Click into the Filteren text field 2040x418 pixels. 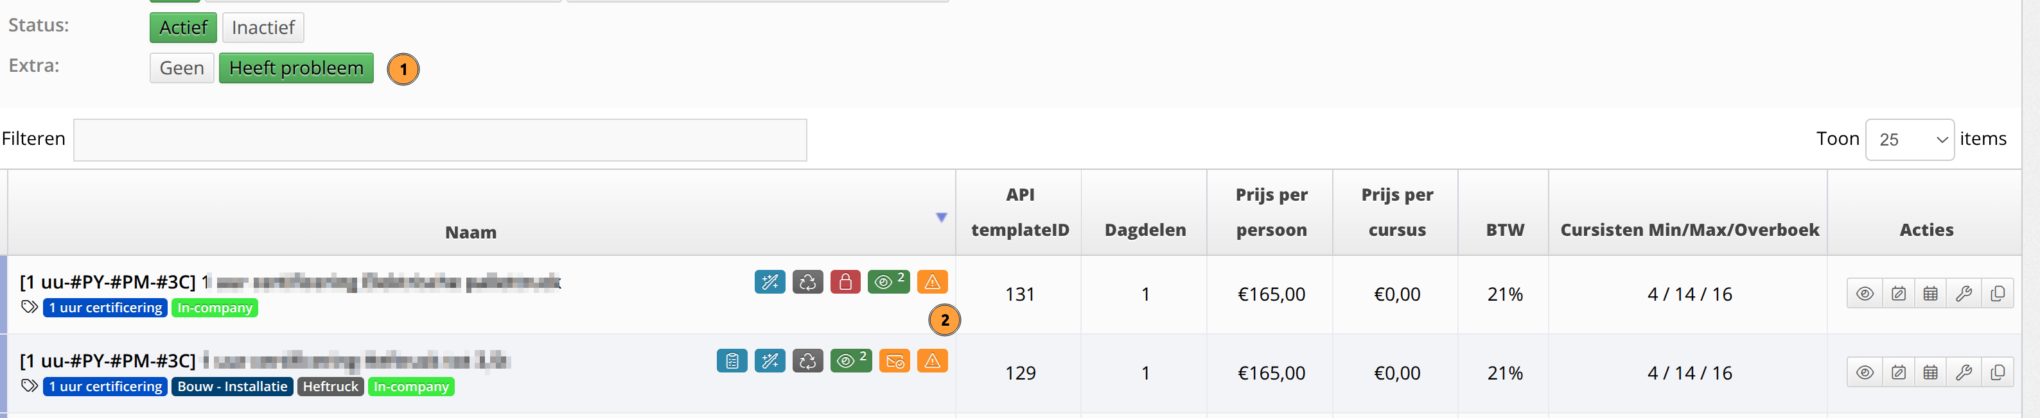(441, 140)
